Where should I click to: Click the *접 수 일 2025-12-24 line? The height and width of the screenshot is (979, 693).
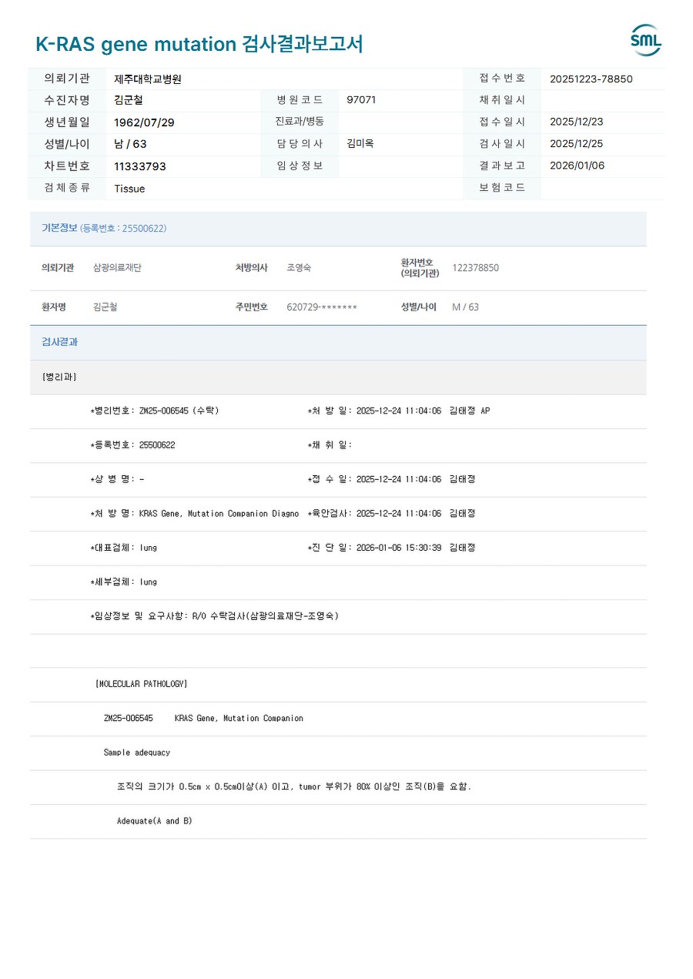(391, 479)
